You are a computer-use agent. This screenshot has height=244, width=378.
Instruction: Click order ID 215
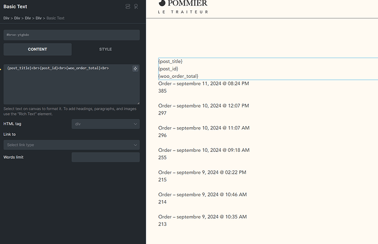coord(163,180)
